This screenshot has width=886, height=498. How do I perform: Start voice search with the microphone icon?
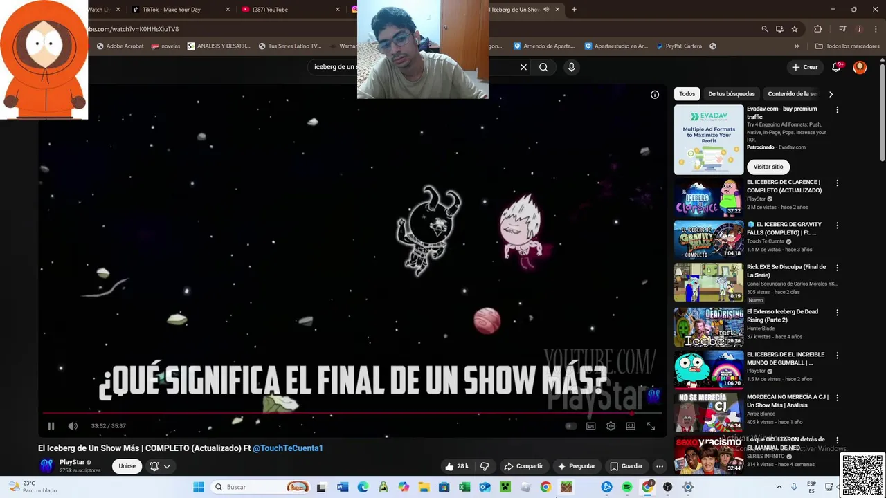(x=571, y=67)
